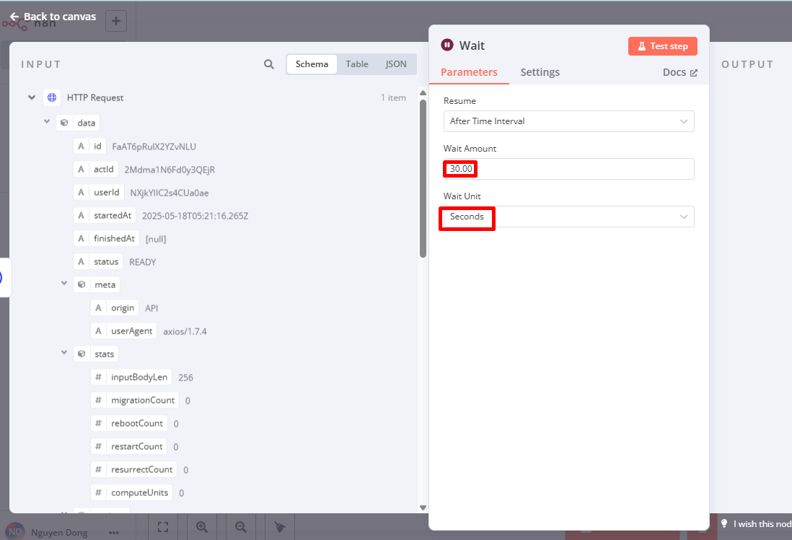Switch input view to Schema
The width and height of the screenshot is (792, 540).
click(312, 64)
